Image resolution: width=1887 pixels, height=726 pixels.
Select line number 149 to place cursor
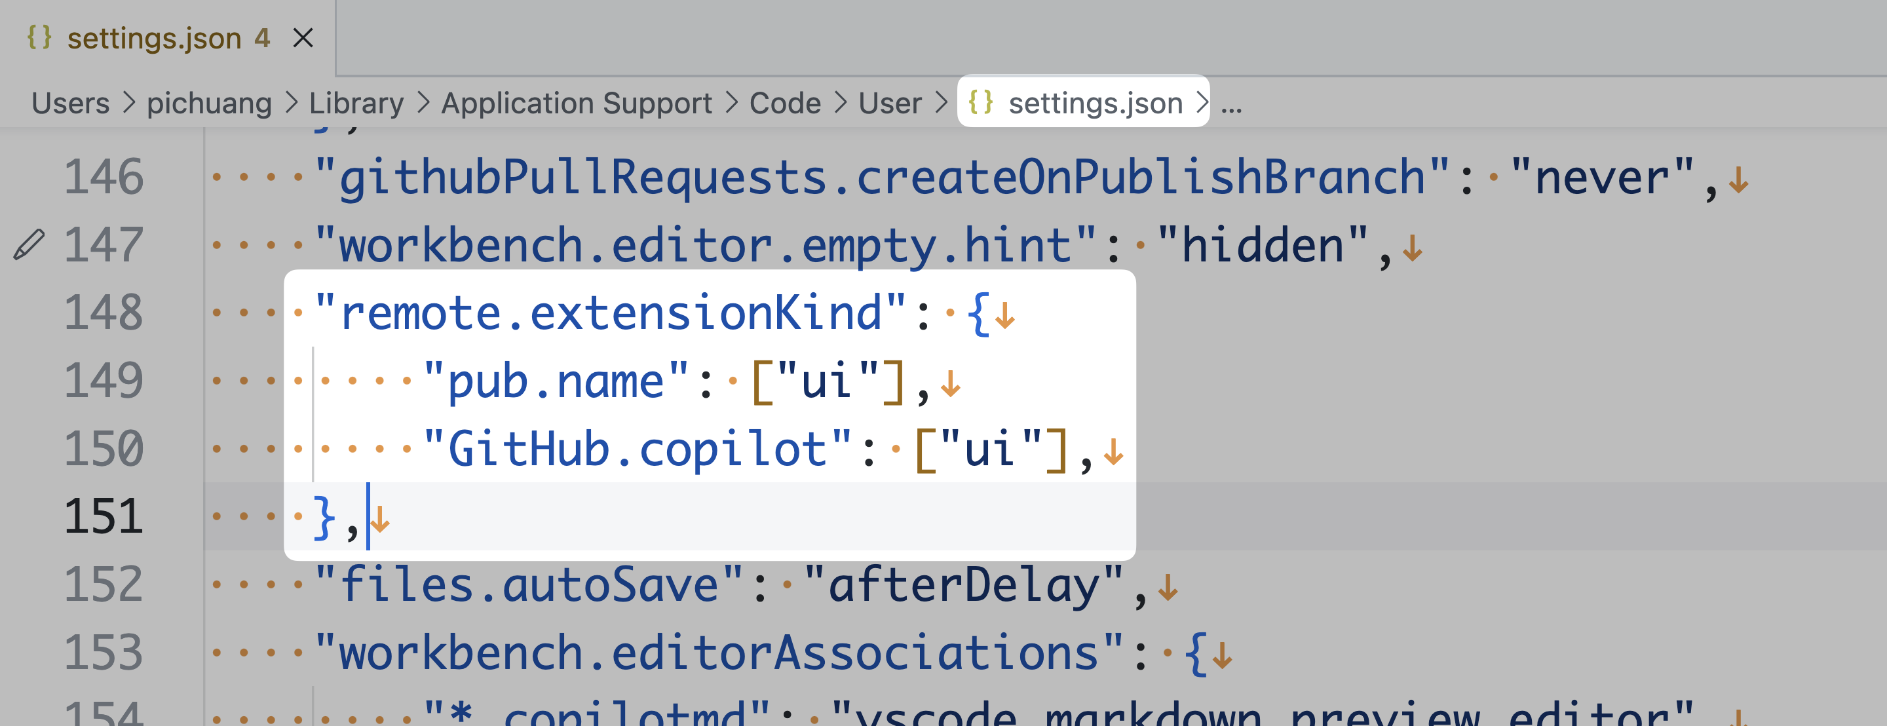pyautogui.click(x=104, y=381)
